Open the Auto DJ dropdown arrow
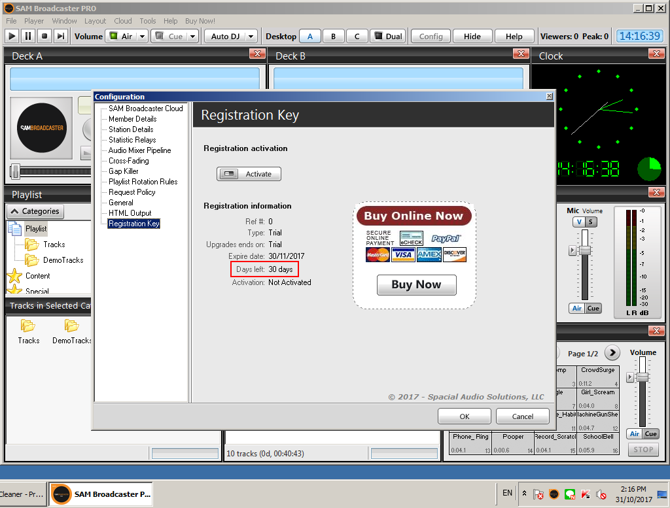 (251, 37)
